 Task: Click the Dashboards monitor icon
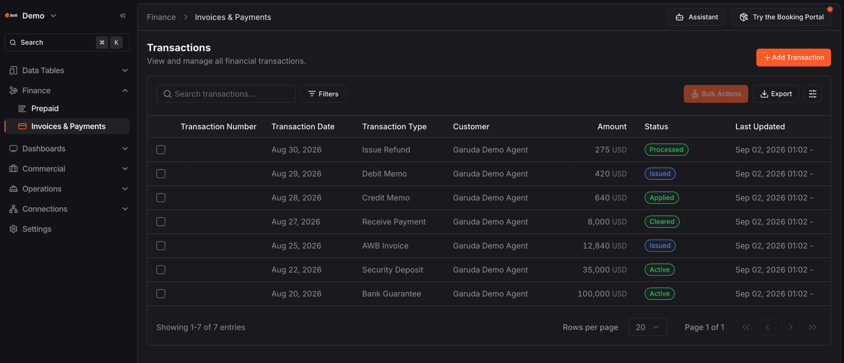click(x=14, y=149)
